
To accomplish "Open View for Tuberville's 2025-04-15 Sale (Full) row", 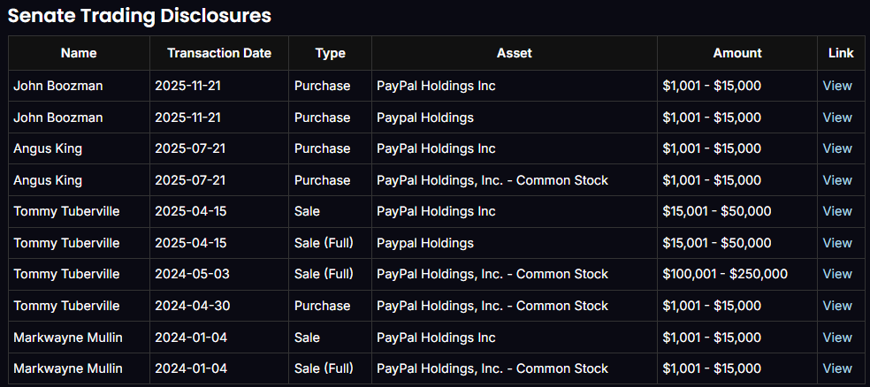I will tap(836, 243).
